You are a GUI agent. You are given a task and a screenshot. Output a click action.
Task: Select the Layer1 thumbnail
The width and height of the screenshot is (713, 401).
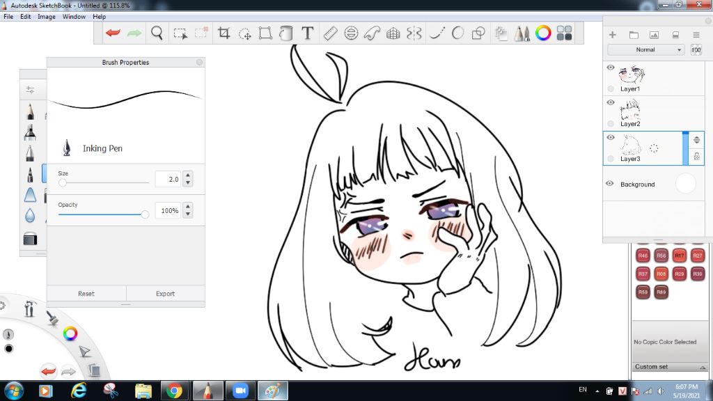[632, 74]
